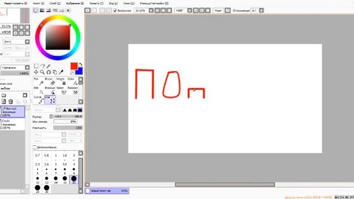Select the move tool
Screen dimensions: 354x199
[x=36, y=72]
